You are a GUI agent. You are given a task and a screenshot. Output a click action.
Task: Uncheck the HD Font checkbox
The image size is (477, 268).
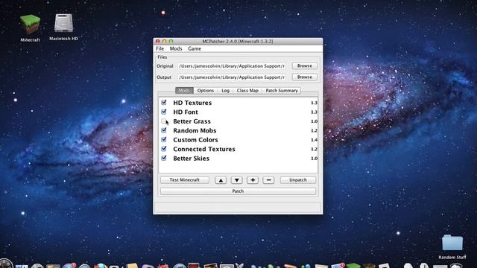[x=164, y=112]
